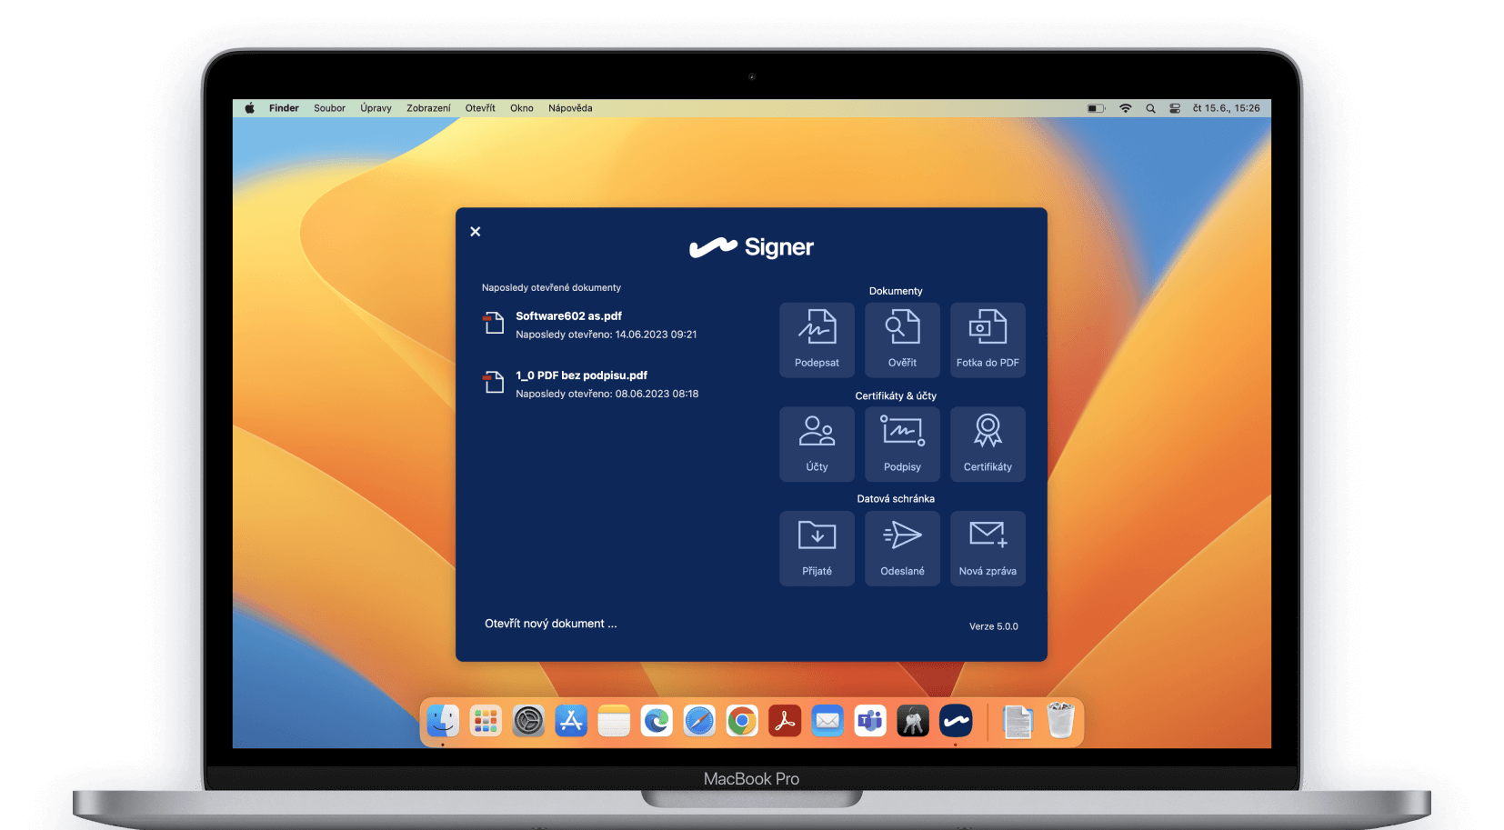Open the Nápověda menu
This screenshot has height=830, width=1504.
click(x=570, y=107)
